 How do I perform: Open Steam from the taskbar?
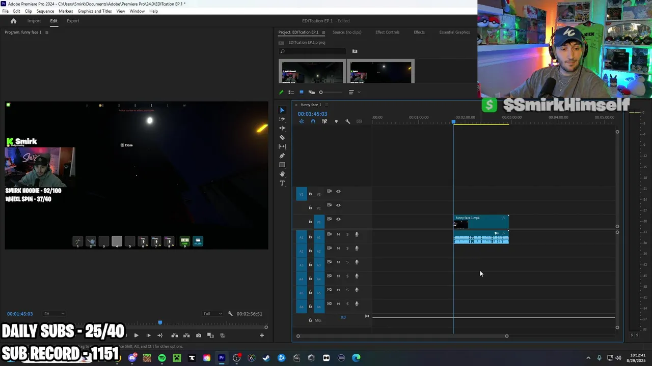tap(266, 358)
